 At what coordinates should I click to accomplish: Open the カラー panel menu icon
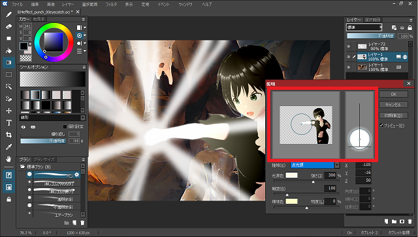[84, 20]
